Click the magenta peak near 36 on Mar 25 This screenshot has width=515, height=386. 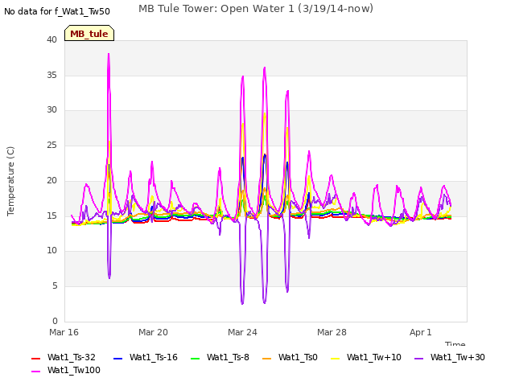click(x=265, y=68)
